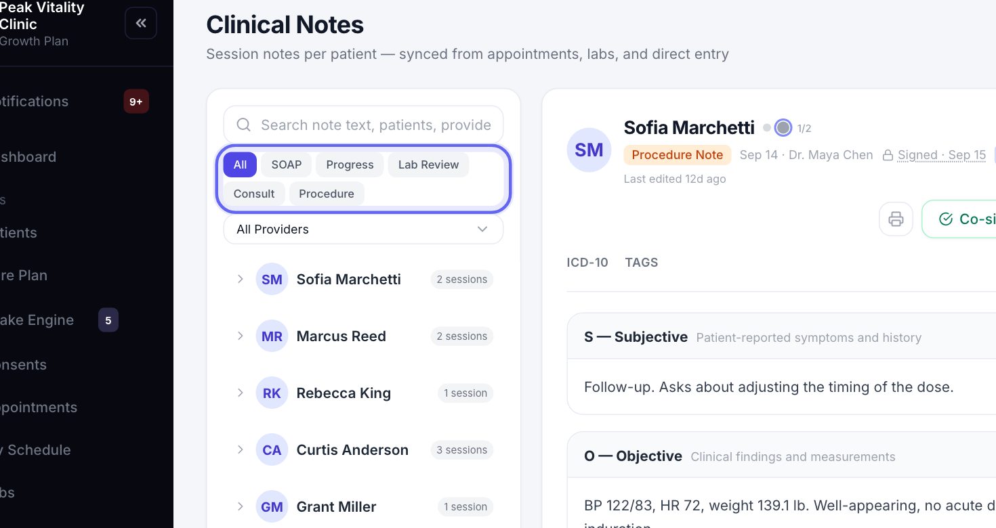Image resolution: width=996 pixels, height=528 pixels.
Task: Expand Sofia Marchetti's session list
Action: coord(240,279)
